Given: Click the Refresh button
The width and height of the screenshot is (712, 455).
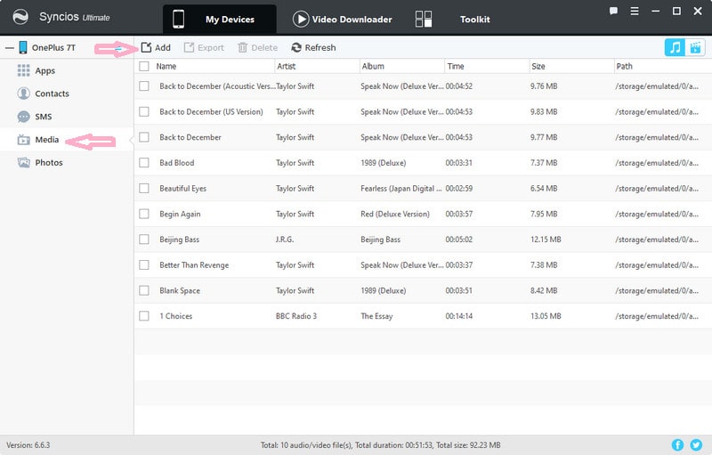Looking at the screenshot, I should pyautogui.click(x=313, y=48).
